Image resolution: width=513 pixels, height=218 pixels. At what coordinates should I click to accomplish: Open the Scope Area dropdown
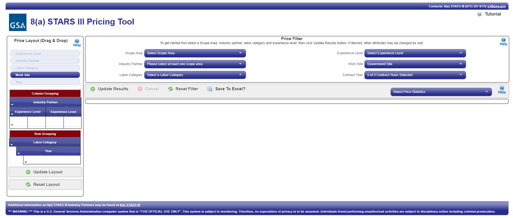coord(195,53)
